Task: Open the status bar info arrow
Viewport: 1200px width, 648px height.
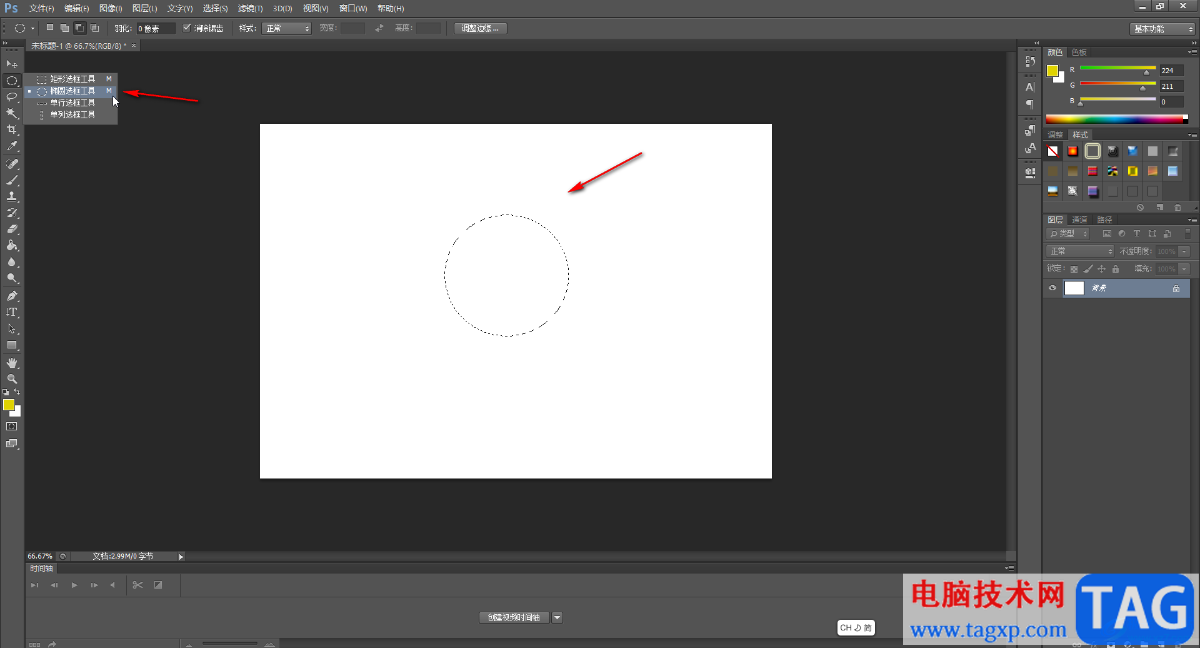Action: click(181, 557)
